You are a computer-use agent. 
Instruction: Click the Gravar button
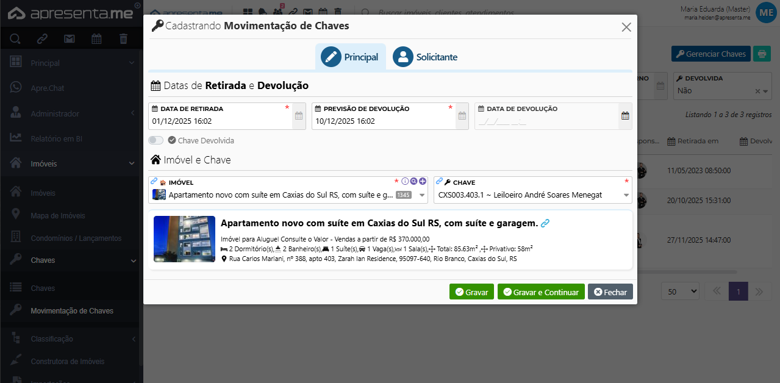471,292
